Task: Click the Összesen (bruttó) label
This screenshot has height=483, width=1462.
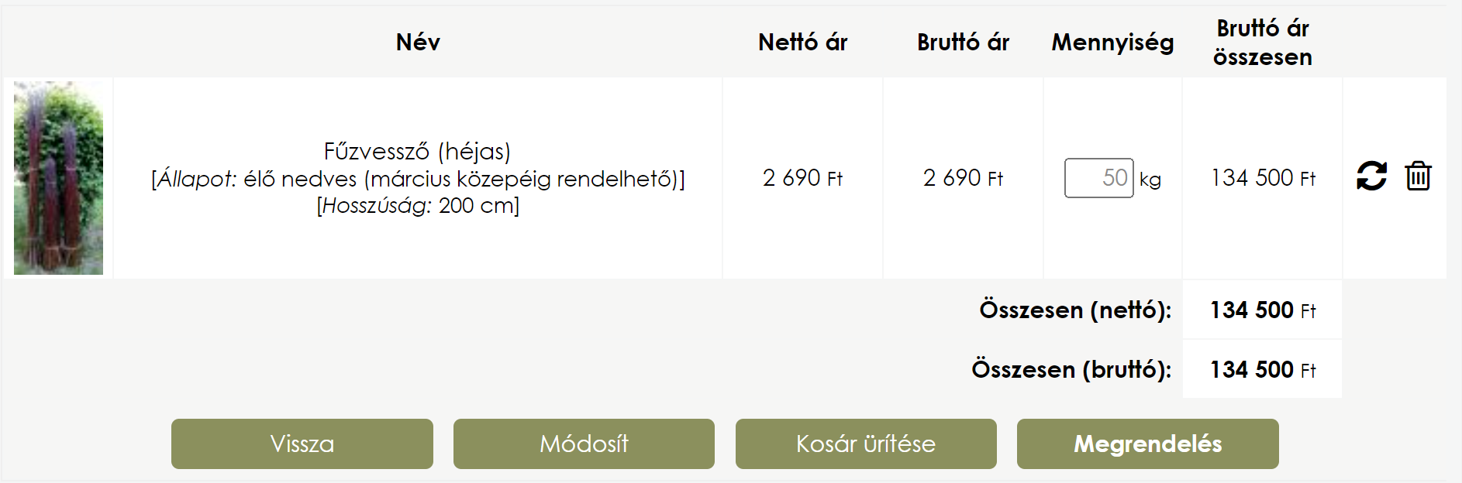Action: coord(1071,370)
